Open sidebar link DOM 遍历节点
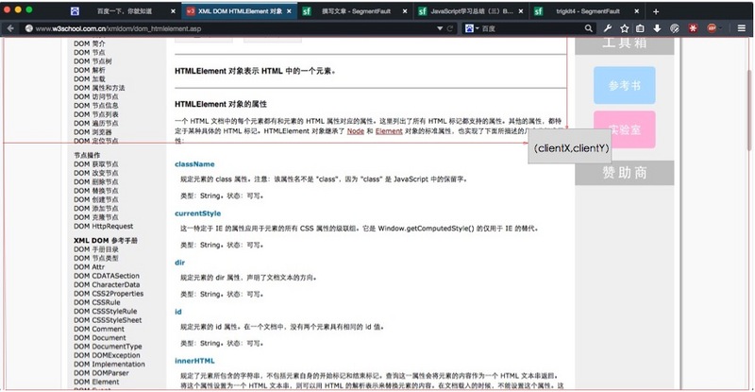The image size is (755, 392). click(x=96, y=123)
